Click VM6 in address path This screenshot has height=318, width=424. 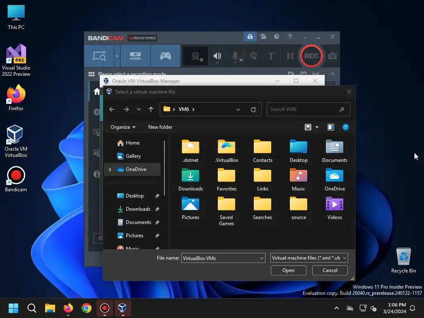click(184, 109)
